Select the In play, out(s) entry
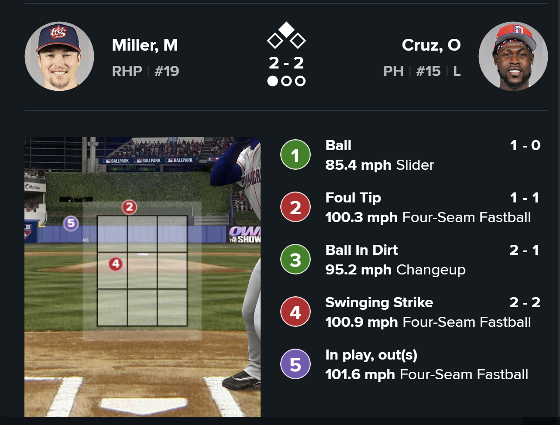 (371, 355)
